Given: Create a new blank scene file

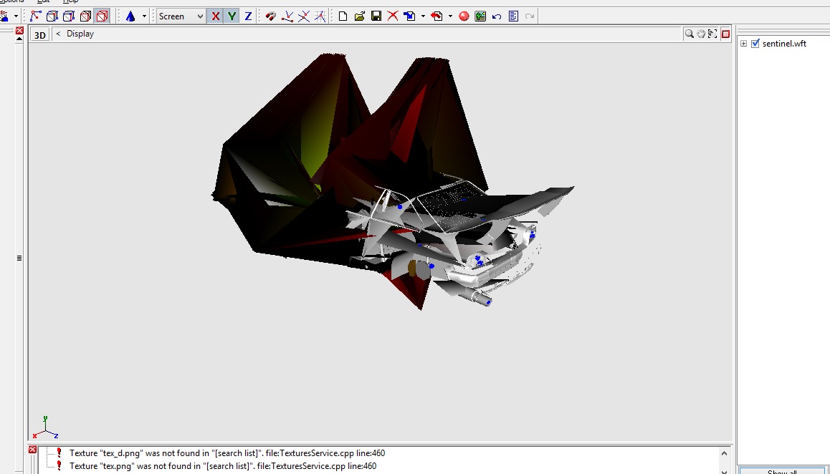Looking at the screenshot, I should [343, 16].
